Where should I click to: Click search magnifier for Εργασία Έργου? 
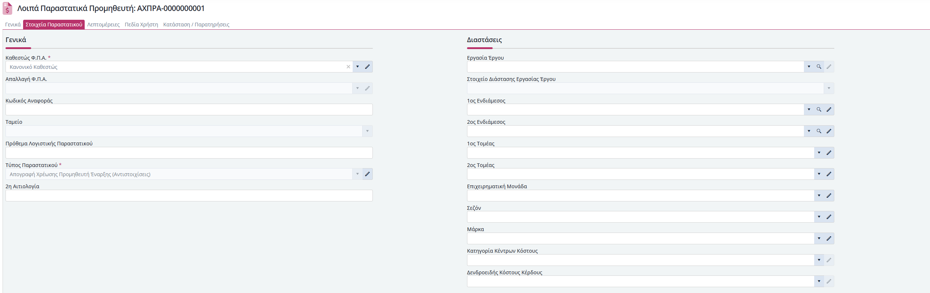[x=819, y=67]
